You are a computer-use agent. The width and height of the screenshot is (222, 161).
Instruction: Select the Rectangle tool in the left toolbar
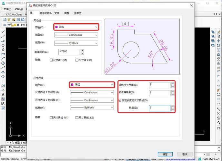coord(3,54)
